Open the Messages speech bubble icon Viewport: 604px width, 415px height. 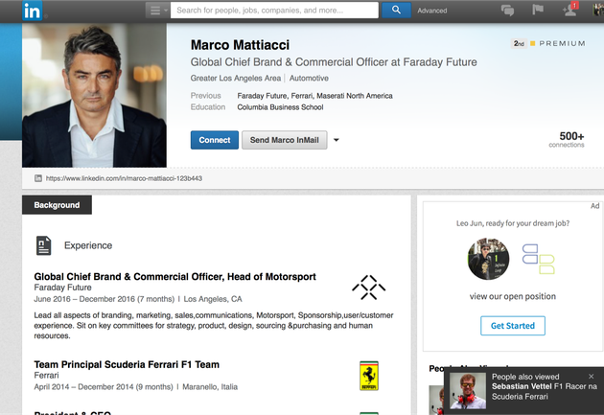[x=507, y=11]
